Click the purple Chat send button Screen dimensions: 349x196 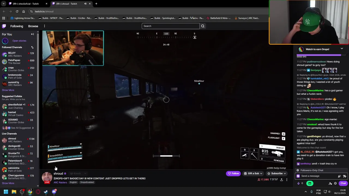point(343,183)
